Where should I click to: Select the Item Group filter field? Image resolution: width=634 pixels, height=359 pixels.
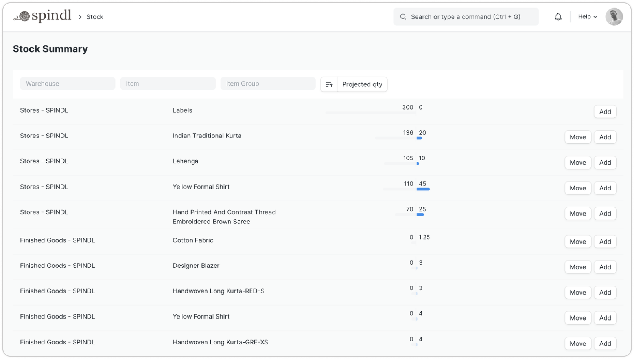coord(268,84)
